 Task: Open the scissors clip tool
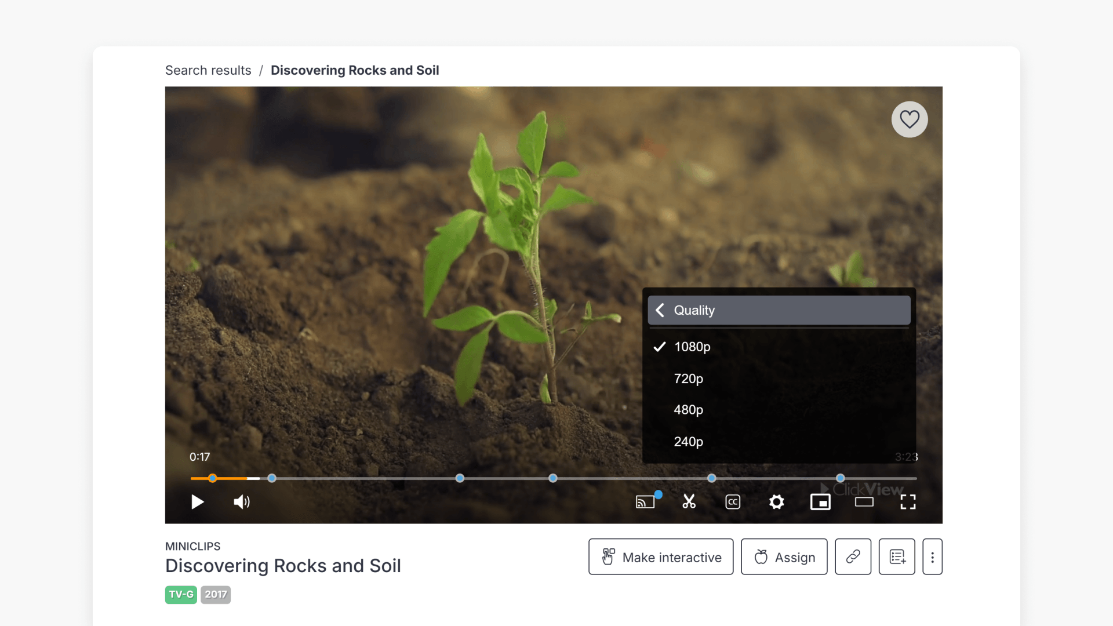click(689, 502)
